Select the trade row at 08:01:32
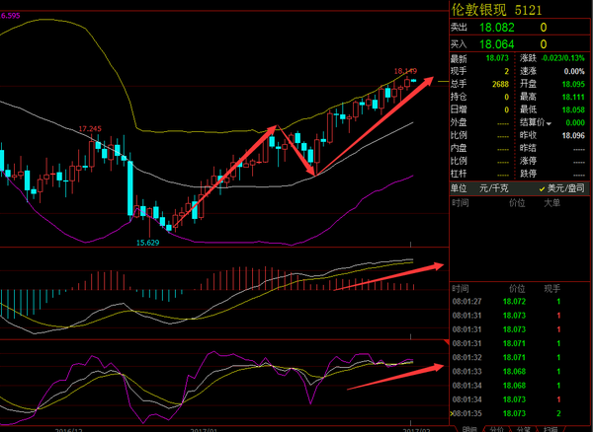593x432 pixels. (506, 357)
